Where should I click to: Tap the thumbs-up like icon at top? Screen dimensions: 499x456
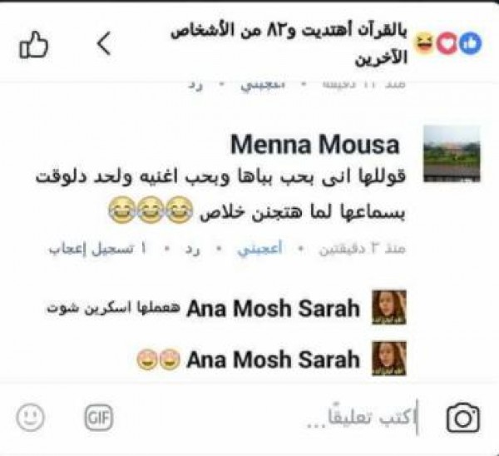coord(34,45)
